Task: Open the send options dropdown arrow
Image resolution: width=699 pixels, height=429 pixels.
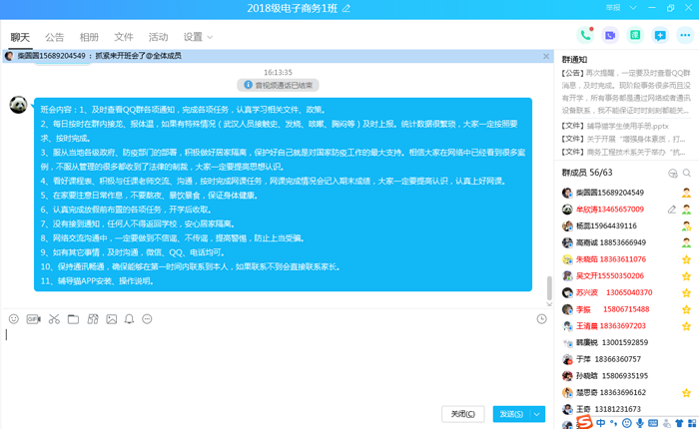Action: click(538, 413)
